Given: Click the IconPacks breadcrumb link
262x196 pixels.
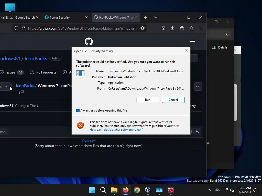Looking at the screenshot, I should tap(25, 86).
